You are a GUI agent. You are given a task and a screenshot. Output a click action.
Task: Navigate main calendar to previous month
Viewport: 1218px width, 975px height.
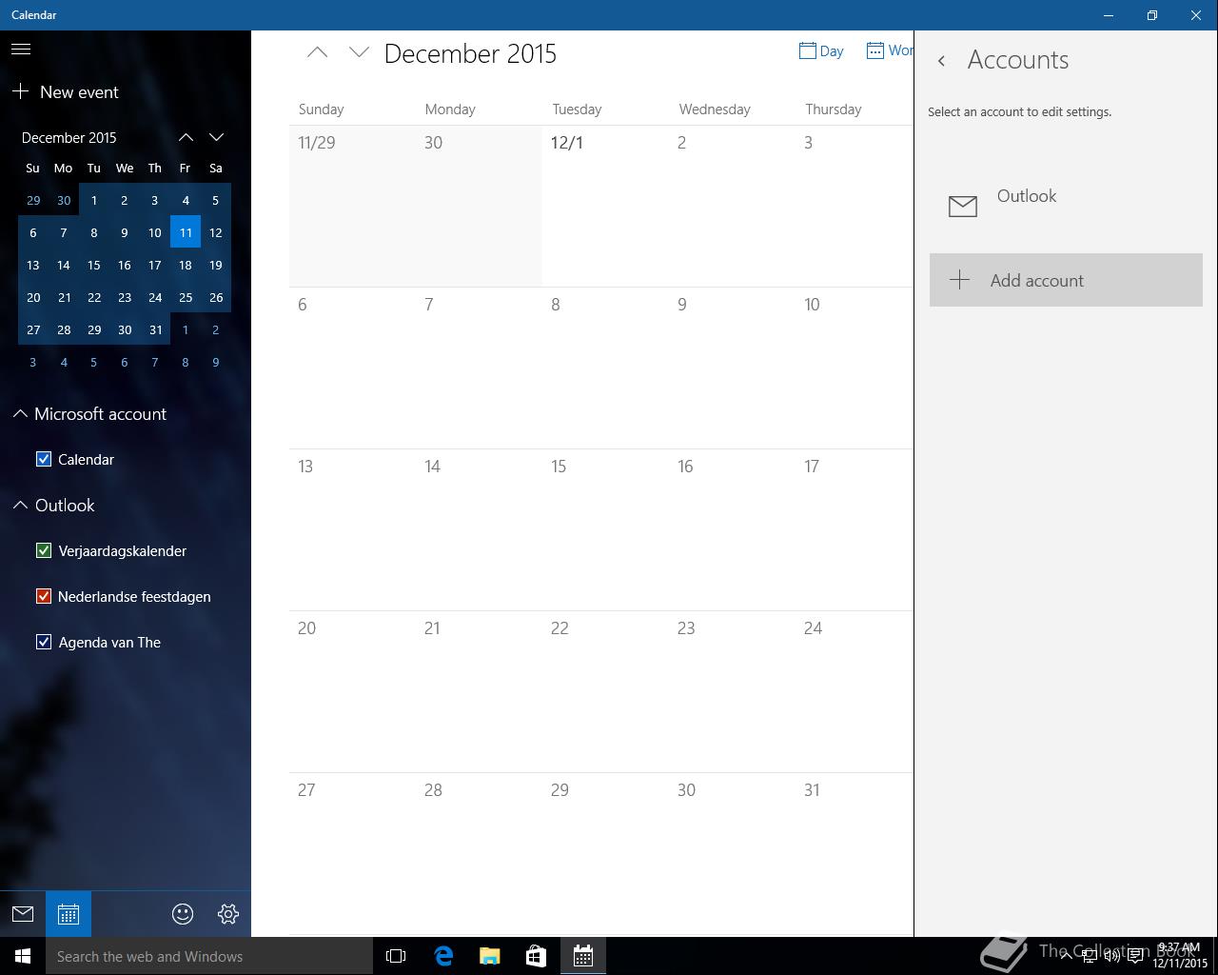317,53
